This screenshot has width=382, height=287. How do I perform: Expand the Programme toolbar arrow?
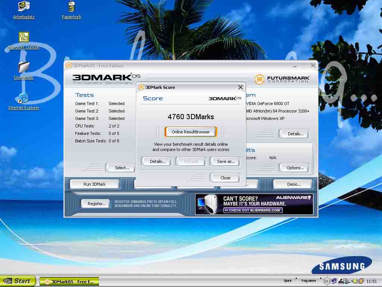click(x=321, y=278)
